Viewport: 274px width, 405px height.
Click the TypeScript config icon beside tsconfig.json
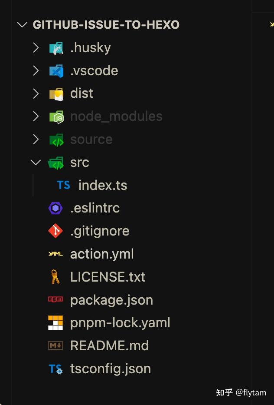55,368
